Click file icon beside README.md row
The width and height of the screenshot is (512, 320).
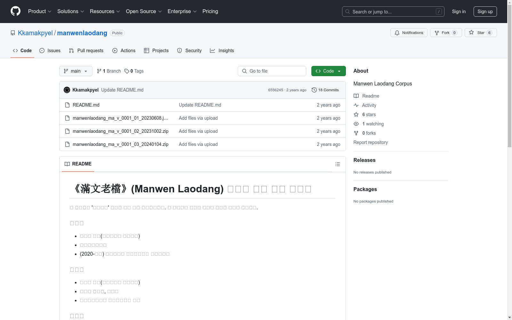click(x=67, y=105)
